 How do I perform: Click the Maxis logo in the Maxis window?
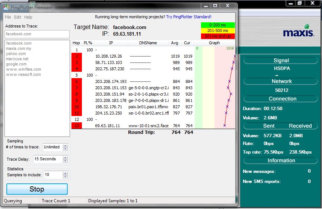(x=299, y=30)
